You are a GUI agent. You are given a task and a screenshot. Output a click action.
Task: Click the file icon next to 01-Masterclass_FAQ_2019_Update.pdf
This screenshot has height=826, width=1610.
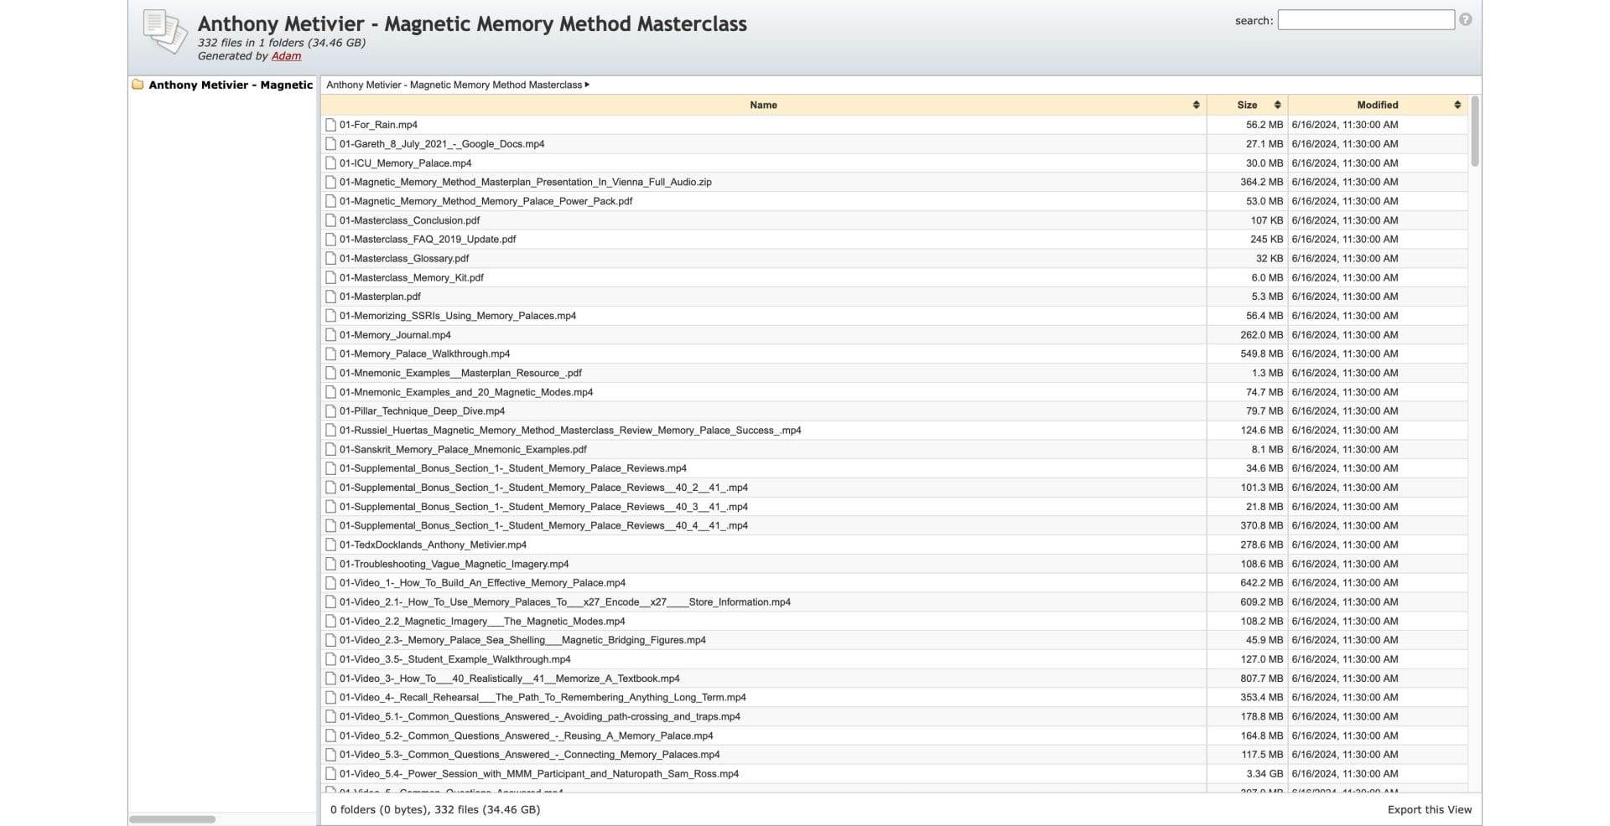[x=330, y=240]
